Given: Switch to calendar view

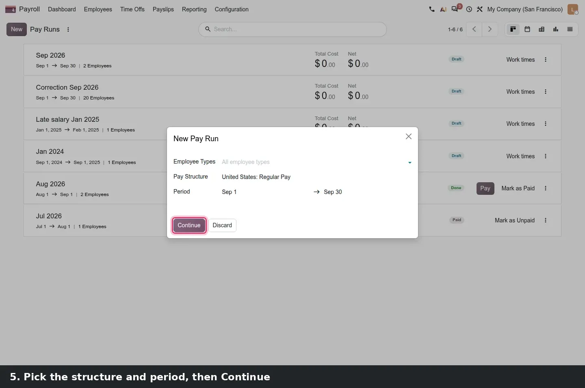Looking at the screenshot, I should [527, 29].
